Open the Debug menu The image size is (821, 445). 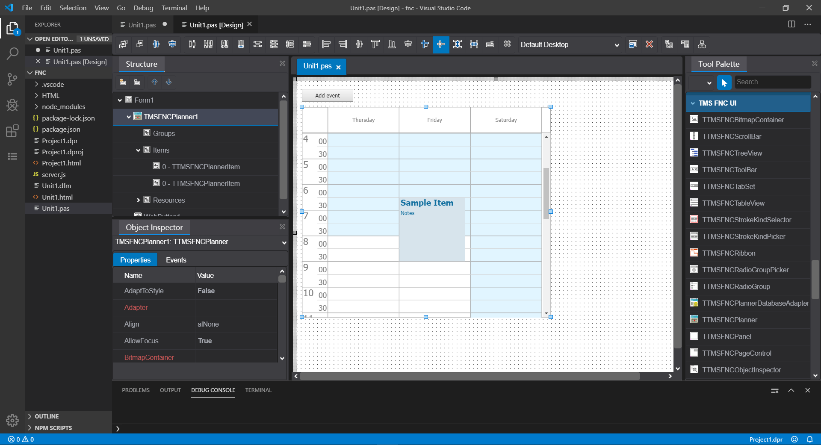click(143, 8)
